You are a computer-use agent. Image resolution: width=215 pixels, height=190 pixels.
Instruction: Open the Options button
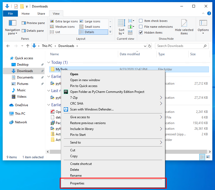coord(203,27)
